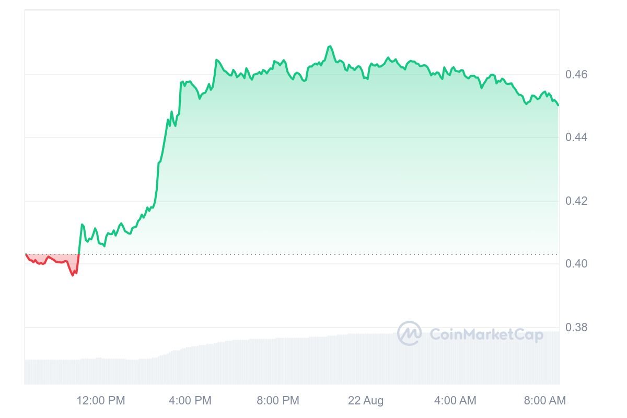Click the 22 Aug date label
The height and width of the screenshot is (418, 627).
366,401
